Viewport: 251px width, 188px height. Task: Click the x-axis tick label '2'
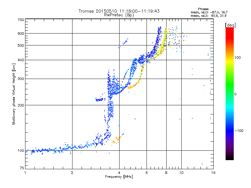pos(72,173)
